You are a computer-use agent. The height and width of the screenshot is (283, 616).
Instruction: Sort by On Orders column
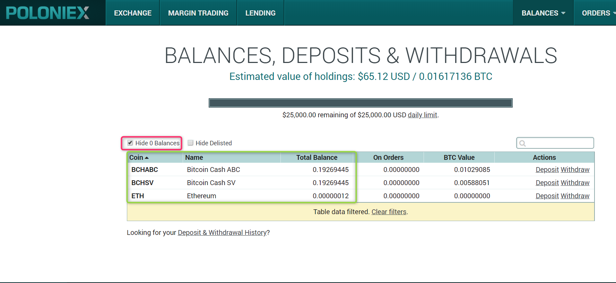388,157
